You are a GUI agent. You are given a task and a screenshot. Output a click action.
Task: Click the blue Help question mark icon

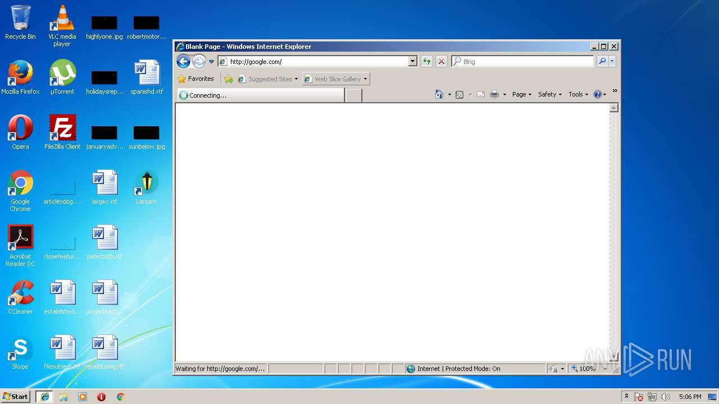click(598, 94)
